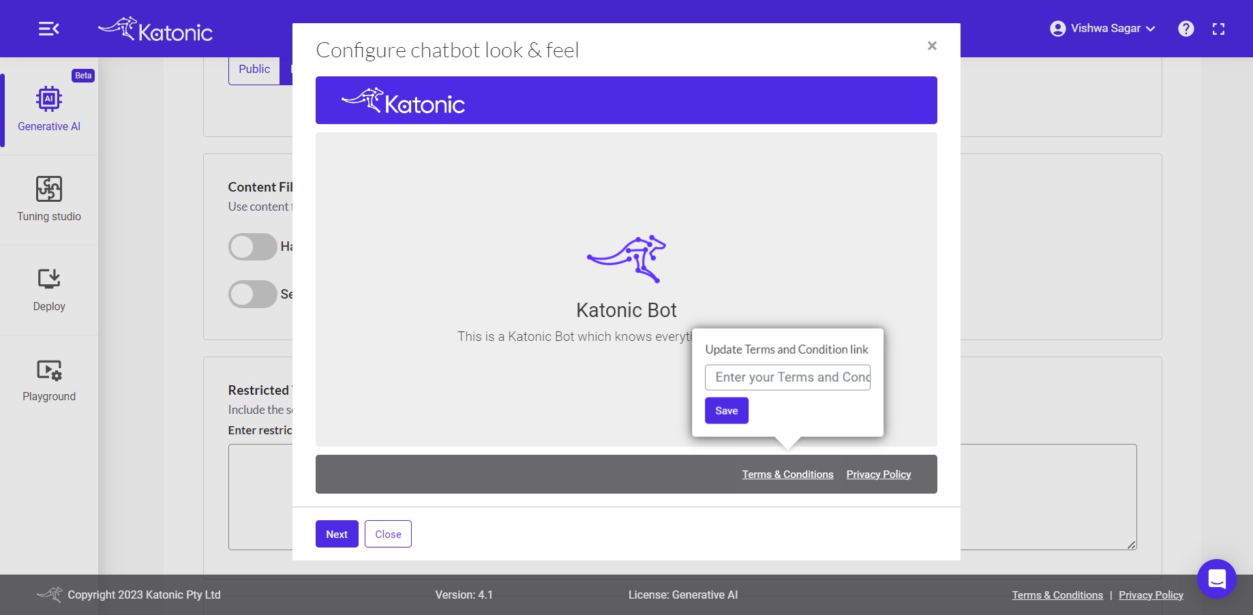Click the bot description text

(x=574, y=336)
